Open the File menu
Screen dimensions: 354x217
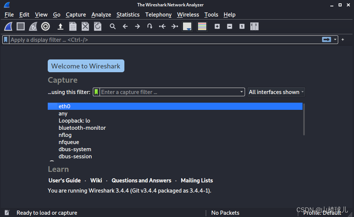[x=9, y=15]
